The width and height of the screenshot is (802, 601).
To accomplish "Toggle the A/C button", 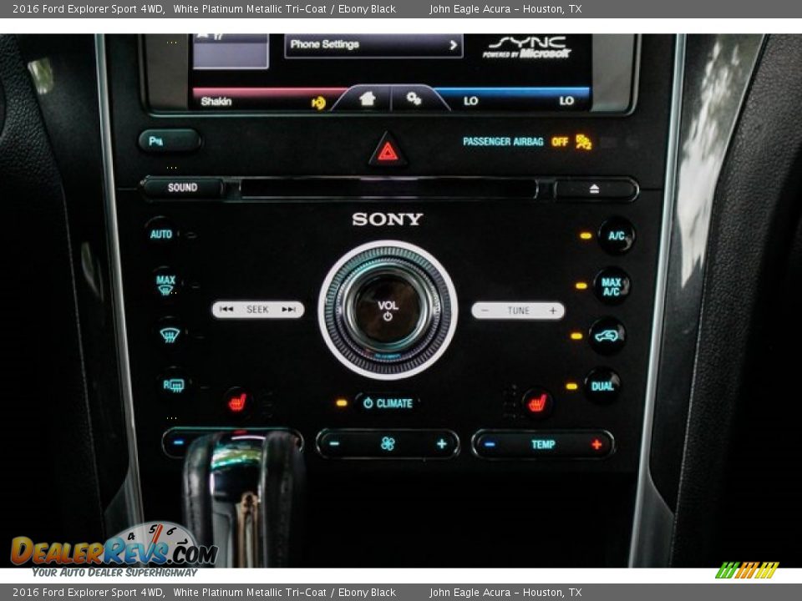I will click(617, 235).
